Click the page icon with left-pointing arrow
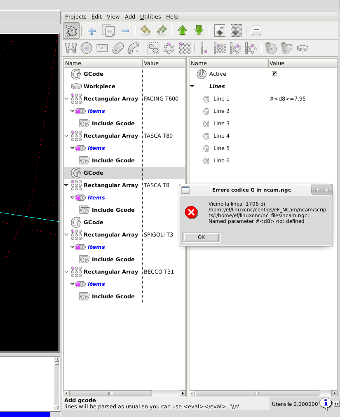 [236, 30]
